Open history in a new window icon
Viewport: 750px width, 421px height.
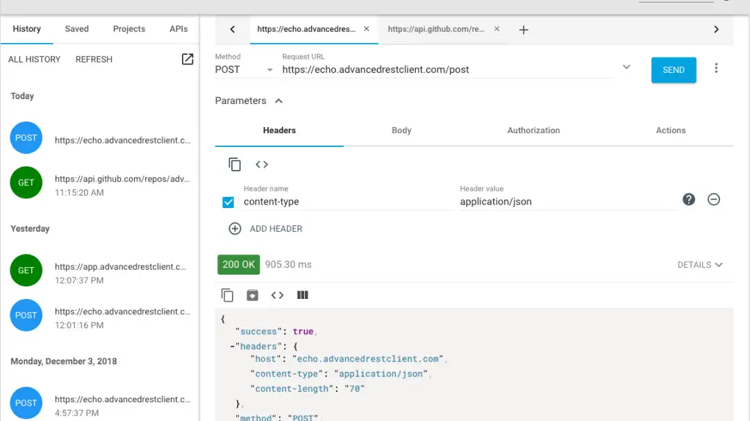pos(187,60)
